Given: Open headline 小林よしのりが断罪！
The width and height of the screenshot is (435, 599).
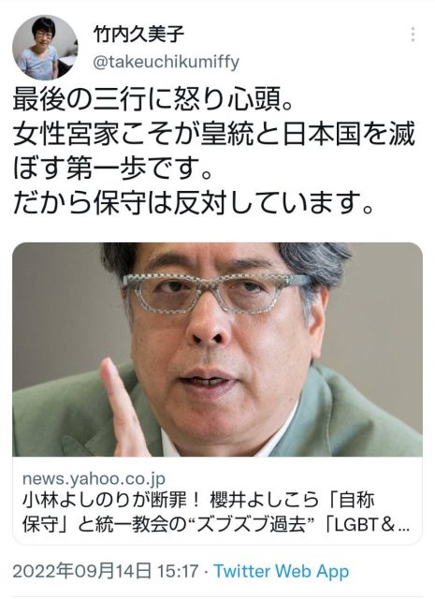Looking at the screenshot, I should [x=111, y=501].
